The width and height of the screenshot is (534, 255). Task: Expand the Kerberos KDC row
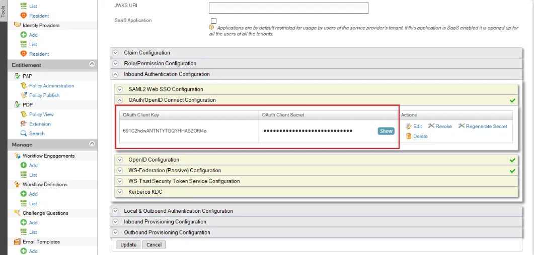317,192
